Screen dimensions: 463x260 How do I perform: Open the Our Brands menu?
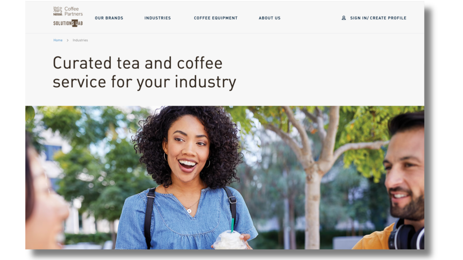click(x=109, y=18)
